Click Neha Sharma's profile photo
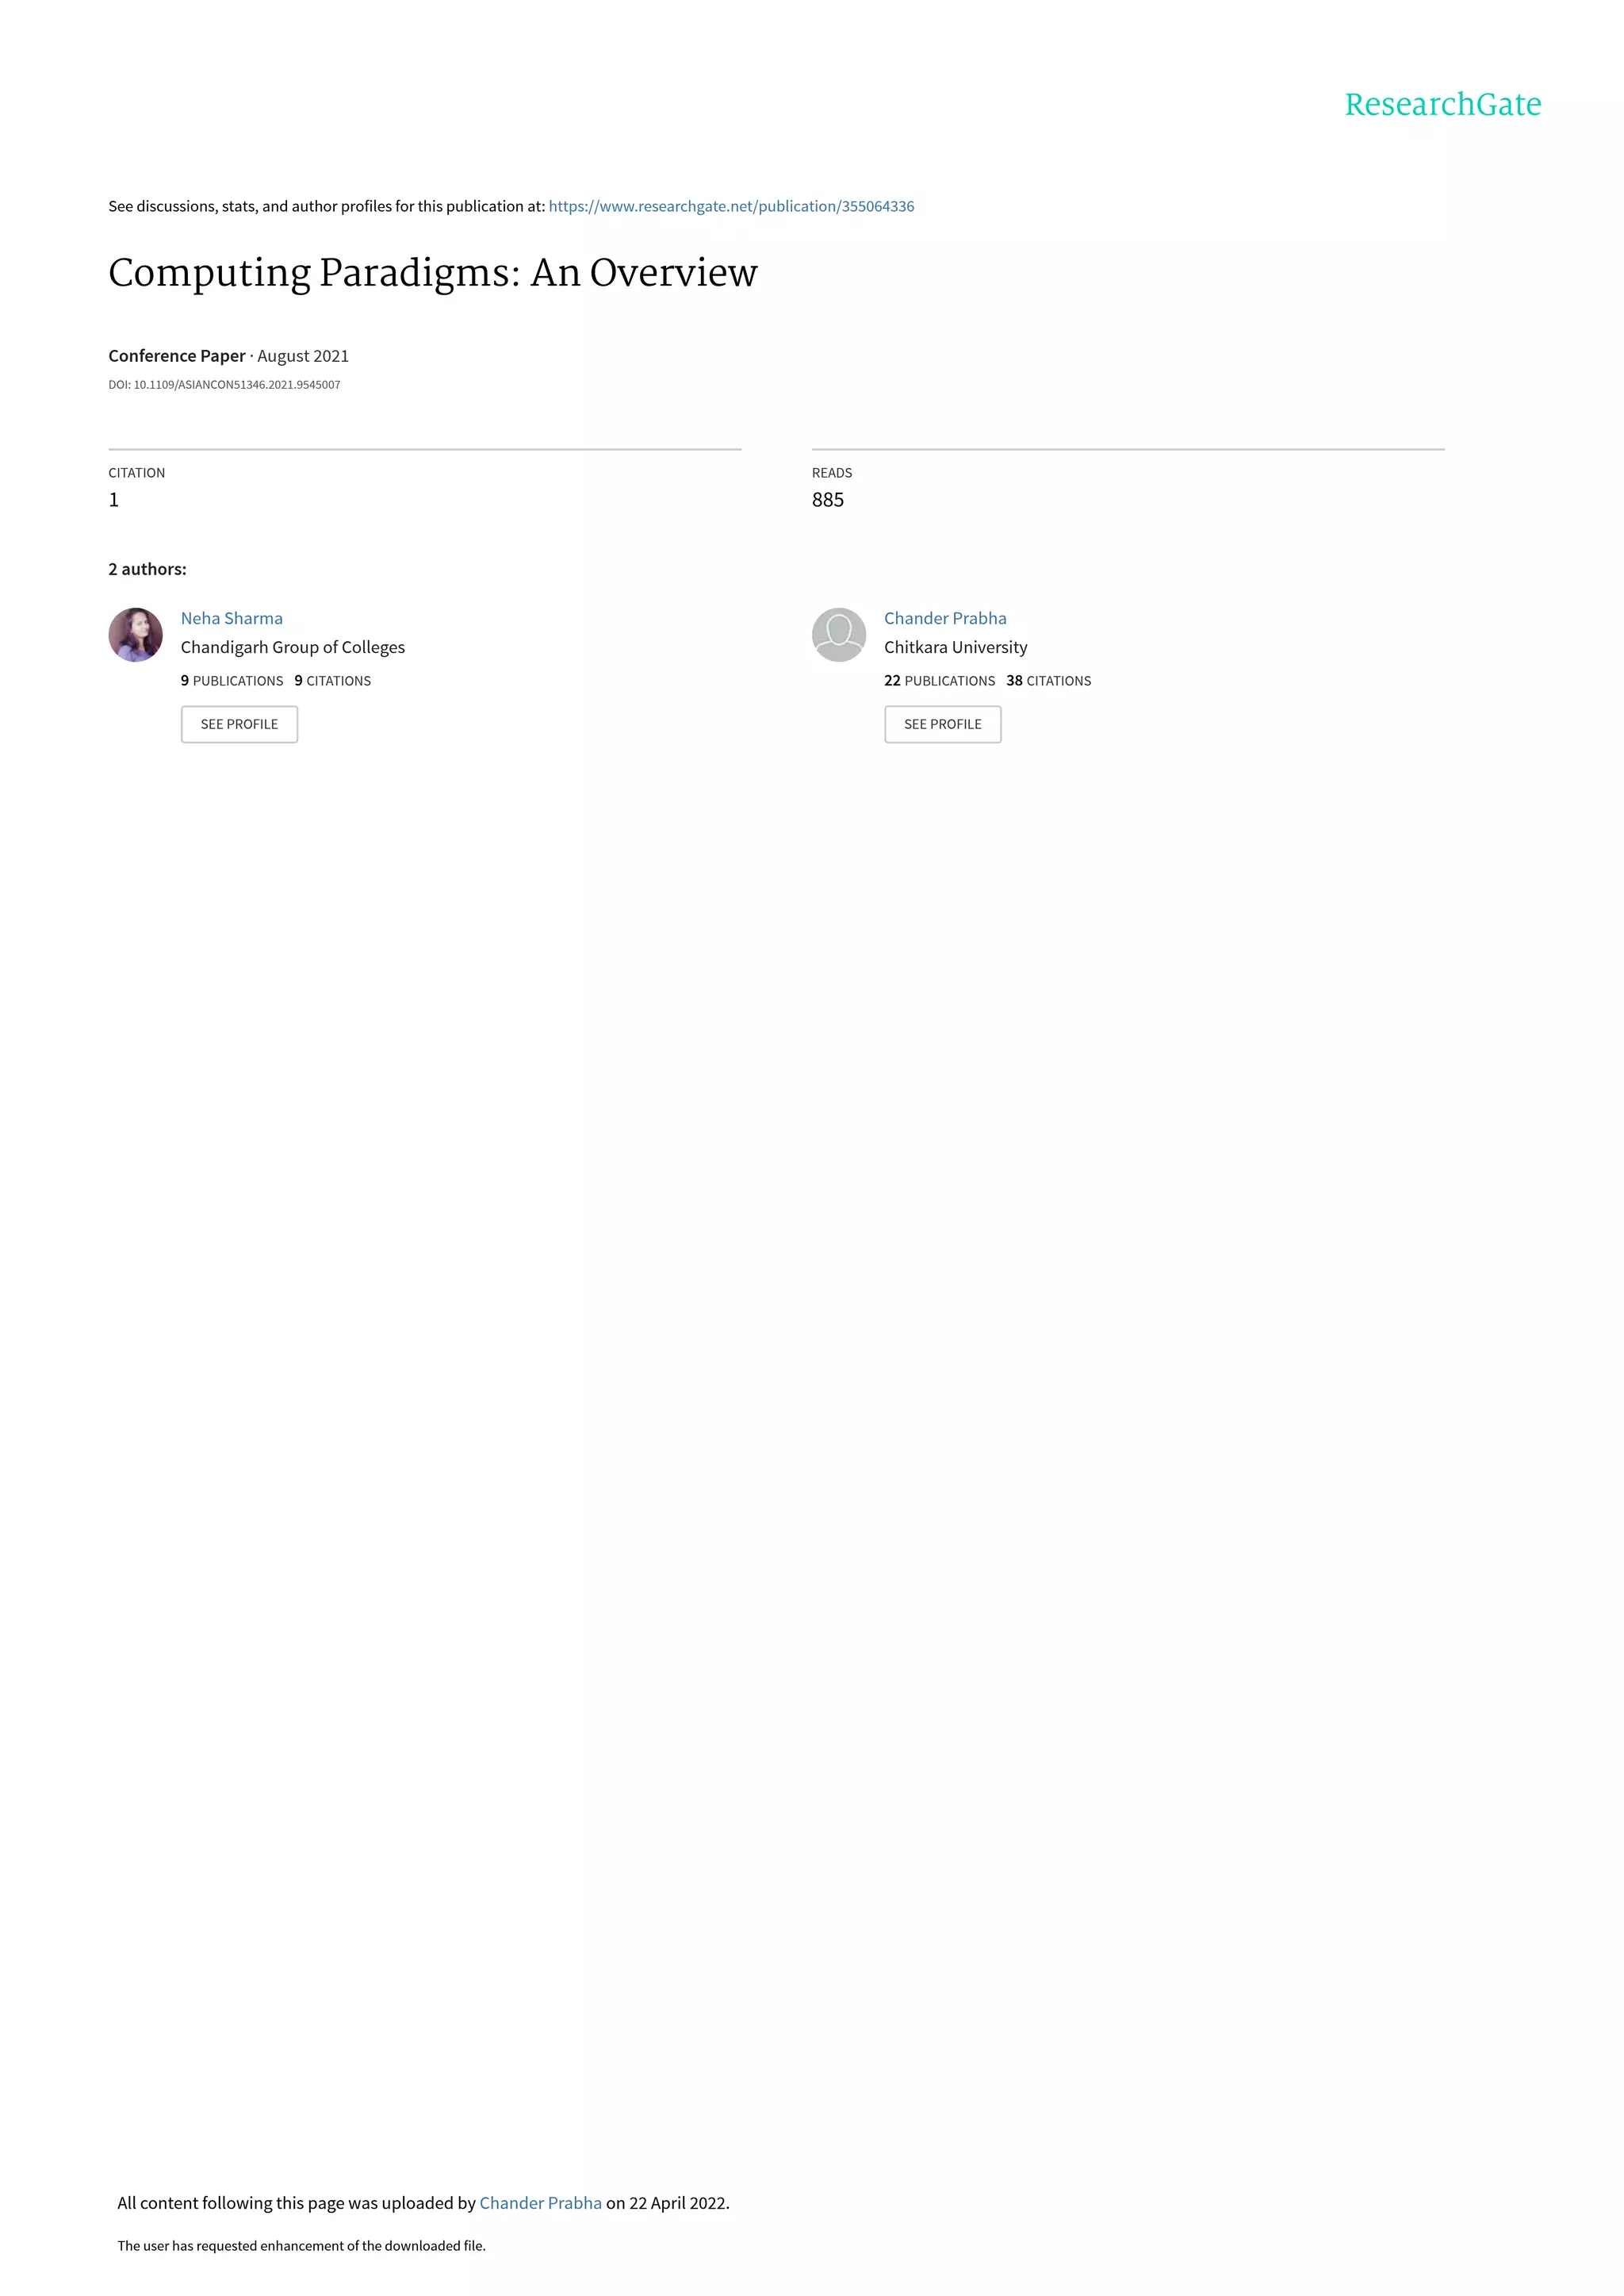Image resolution: width=1624 pixels, height=2296 pixels. pos(135,634)
